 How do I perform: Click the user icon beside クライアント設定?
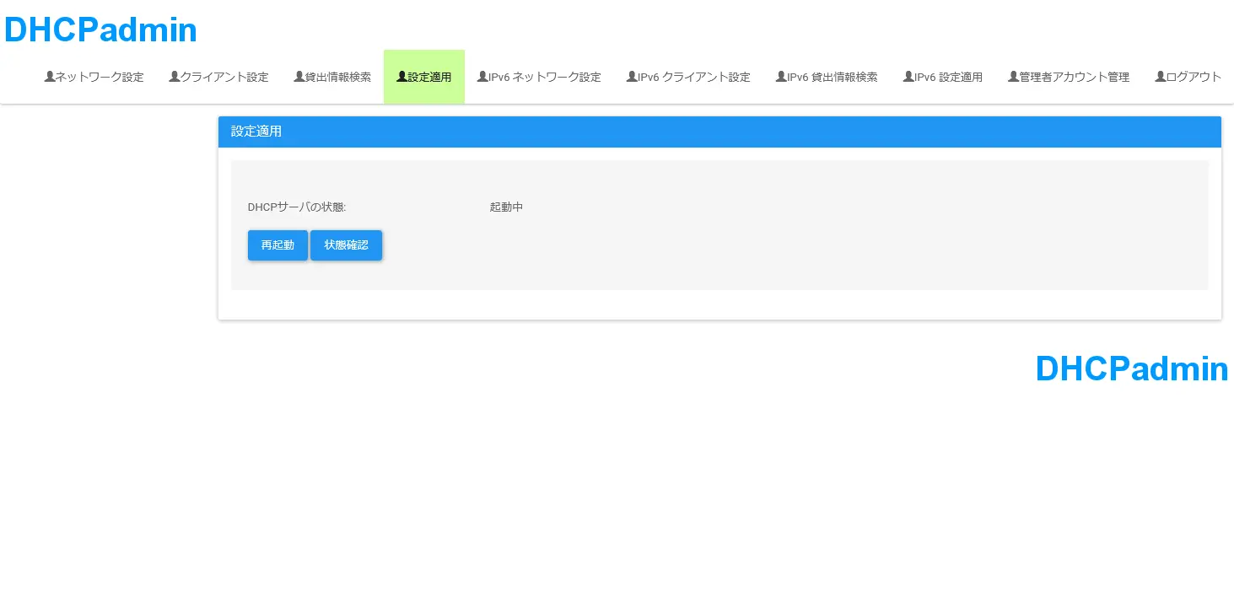(x=175, y=77)
